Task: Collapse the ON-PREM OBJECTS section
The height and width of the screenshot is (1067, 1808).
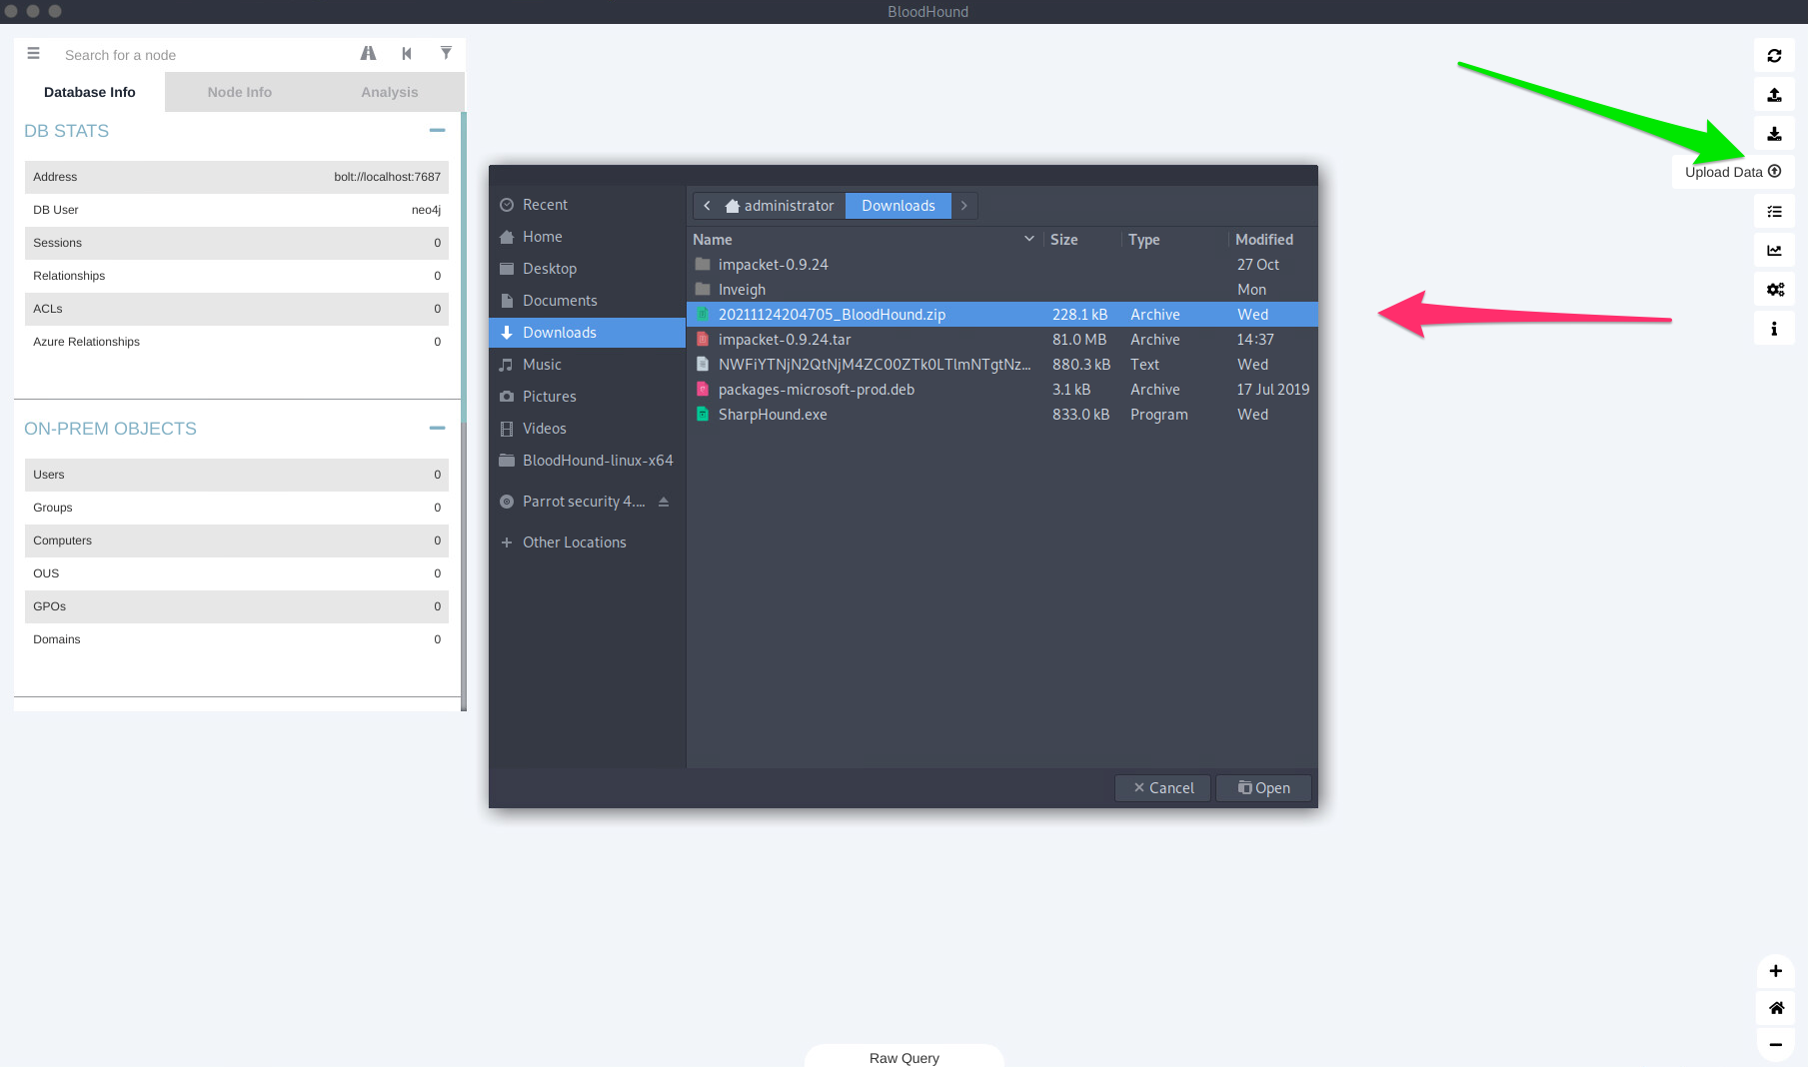Action: 437,429
